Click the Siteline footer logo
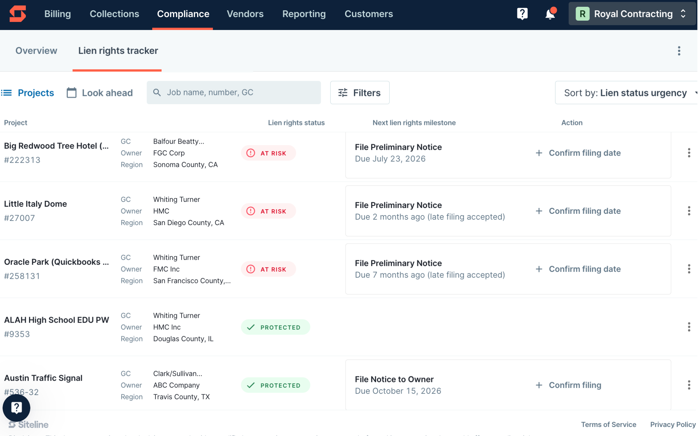Image resolution: width=698 pixels, height=436 pixels. (x=28, y=424)
